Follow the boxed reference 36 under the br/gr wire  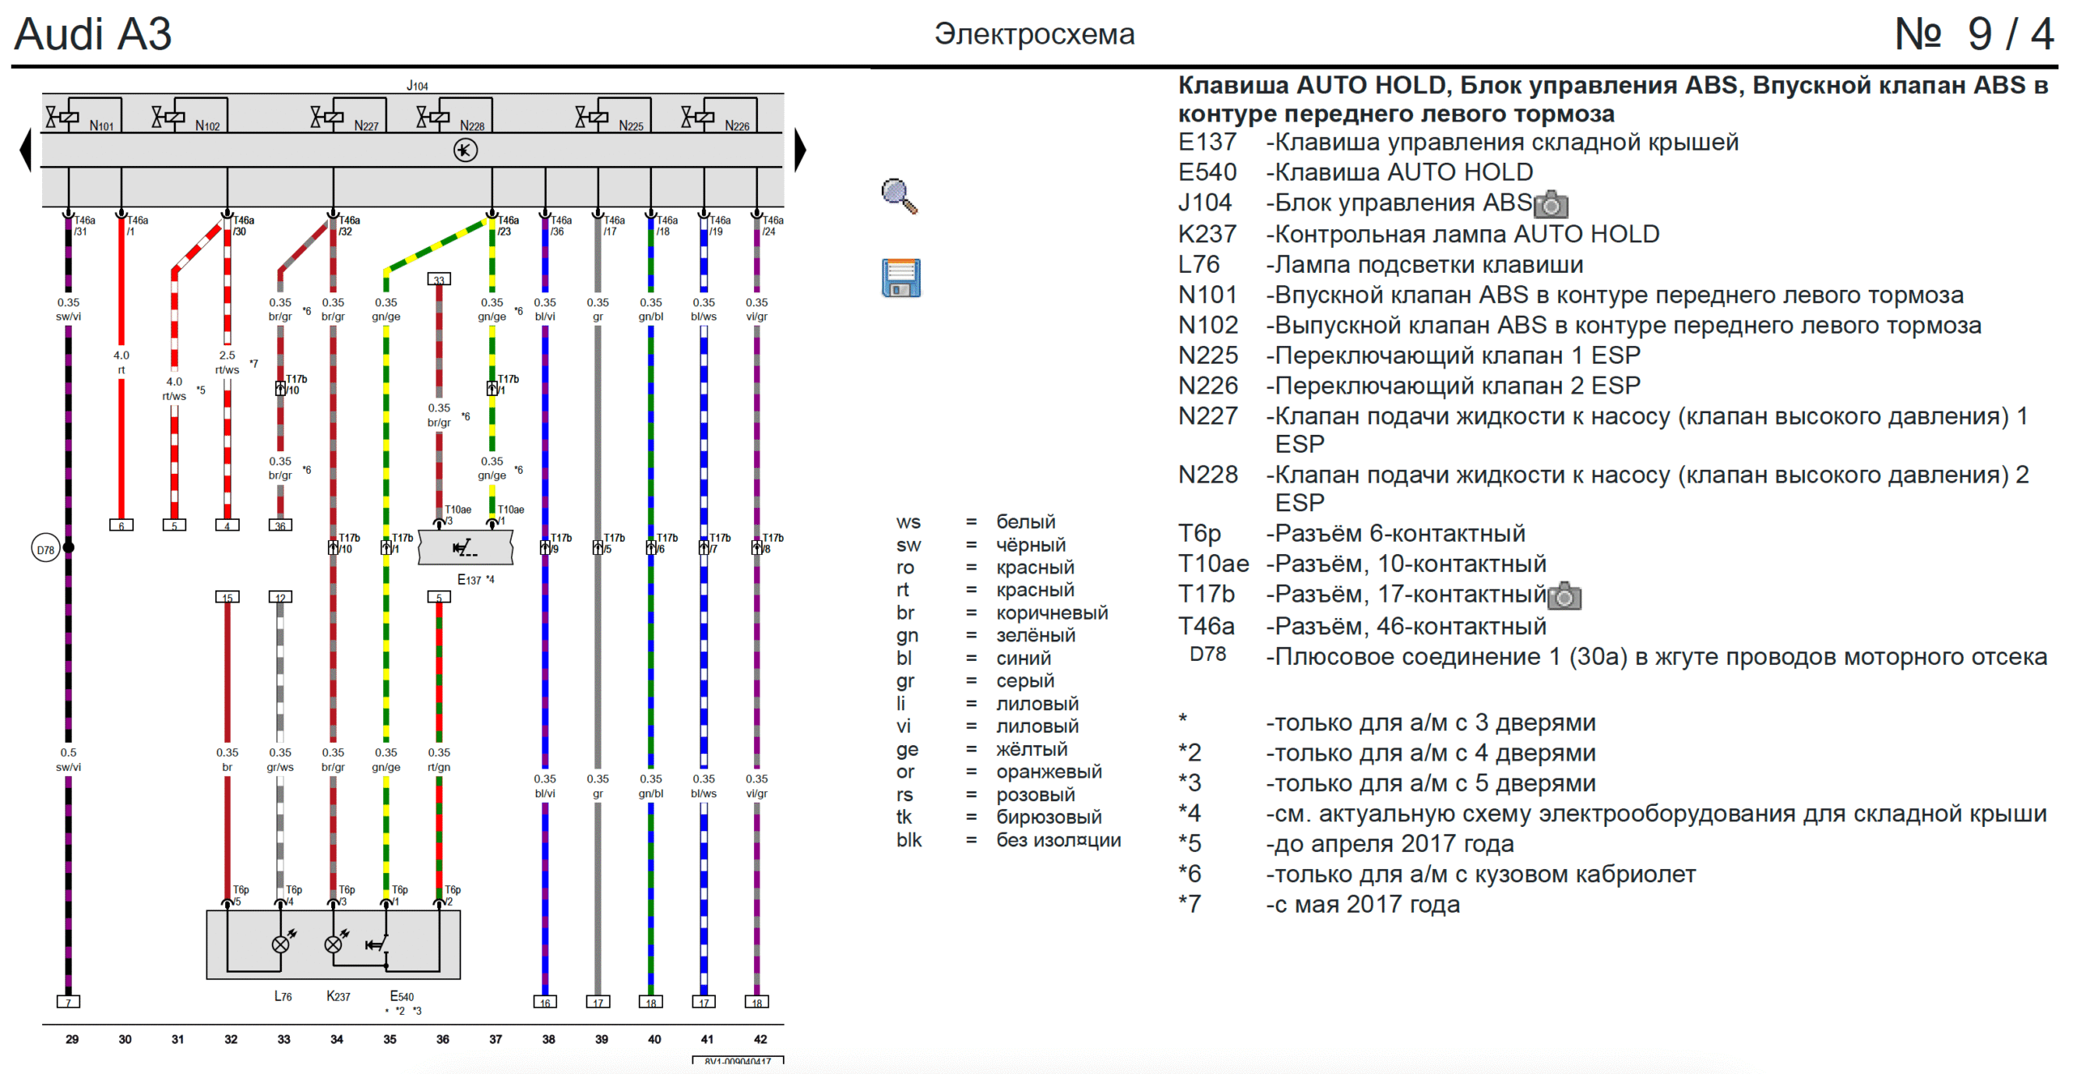(x=280, y=525)
